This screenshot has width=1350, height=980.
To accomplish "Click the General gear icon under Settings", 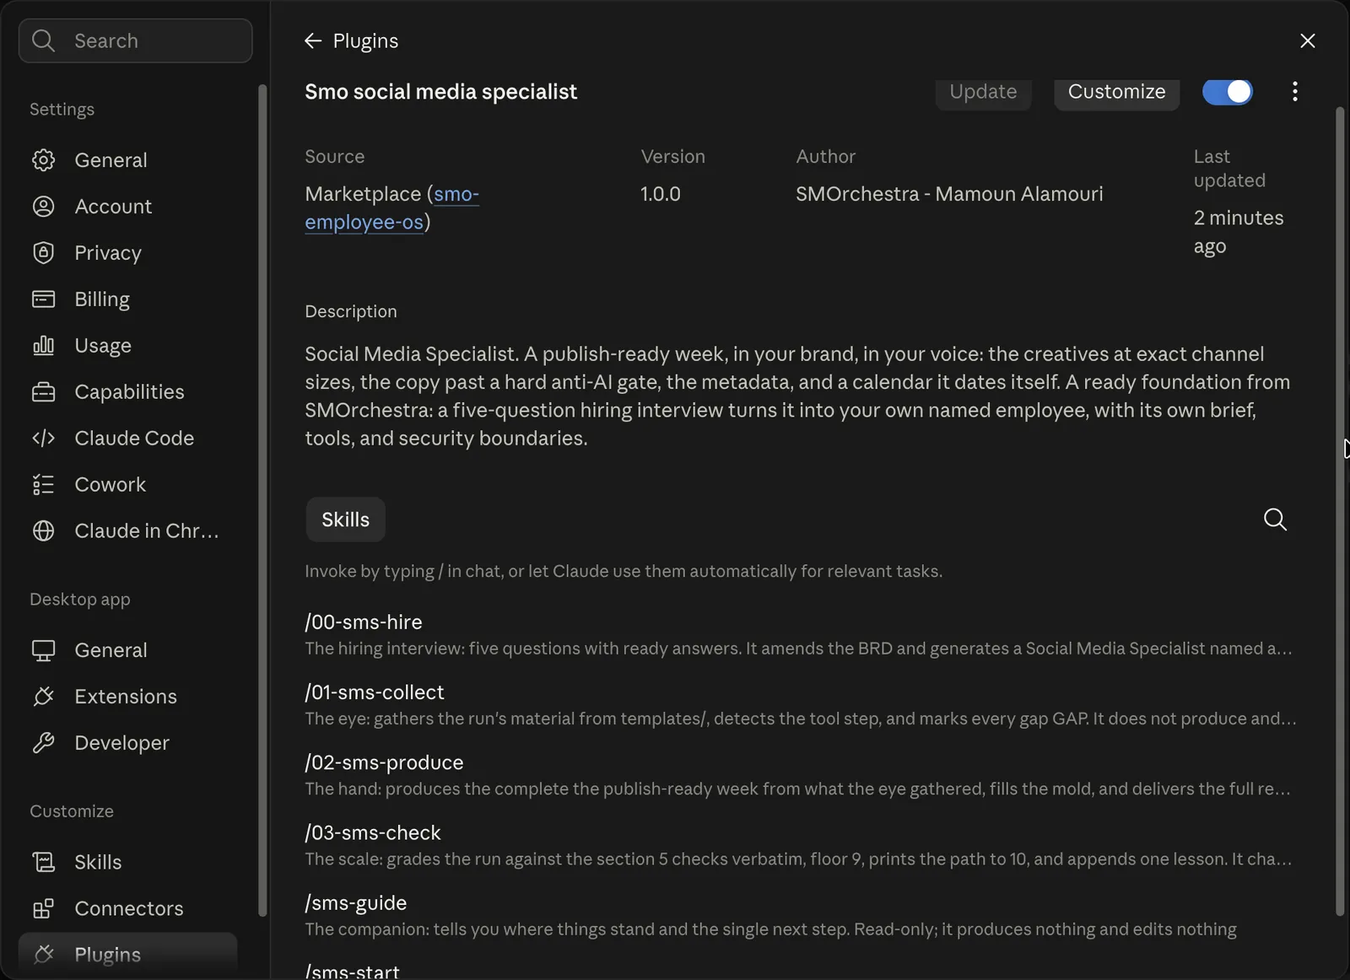I will [44, 160].
